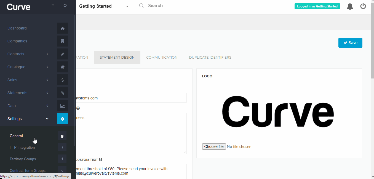This screenshot has height=179, width=374.
Task: Open FTP Integration settings
Action: (22, 147)
